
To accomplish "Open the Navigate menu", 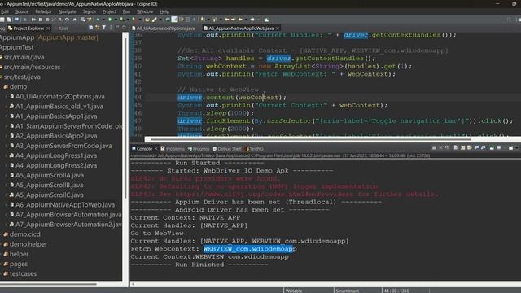I will pyautogui.click(x=68, y=11).
